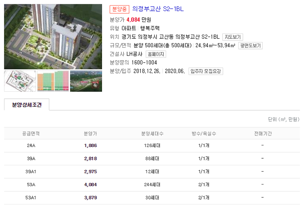Click the 2/1개 room count in 53A1 row
The width and height of the screenshot is (306, 209).
point(204,198)
